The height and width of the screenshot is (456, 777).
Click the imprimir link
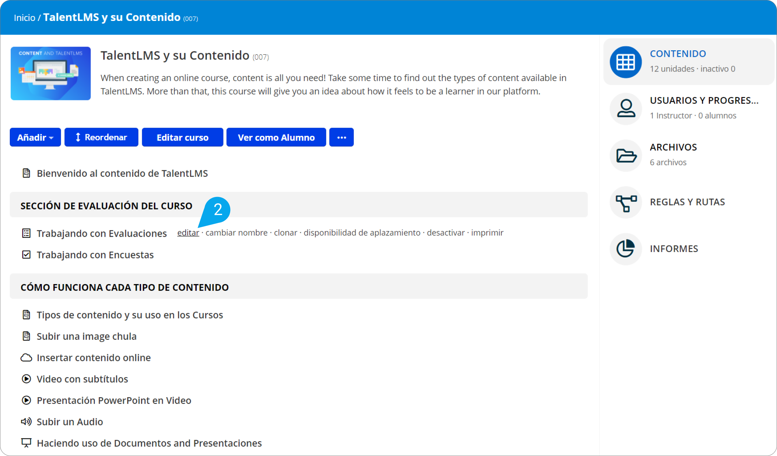click(487, 233)
